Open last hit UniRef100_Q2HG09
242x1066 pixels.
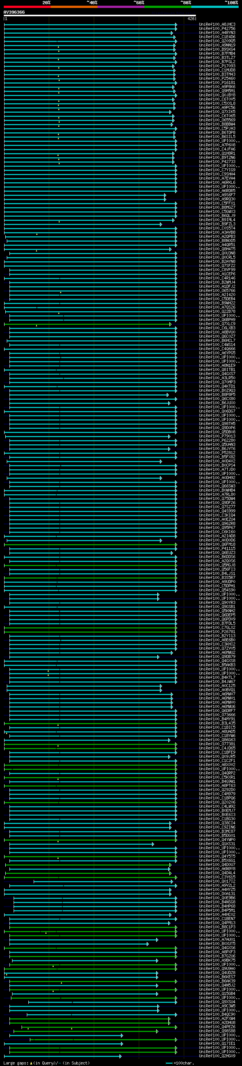pos(217,1056)
